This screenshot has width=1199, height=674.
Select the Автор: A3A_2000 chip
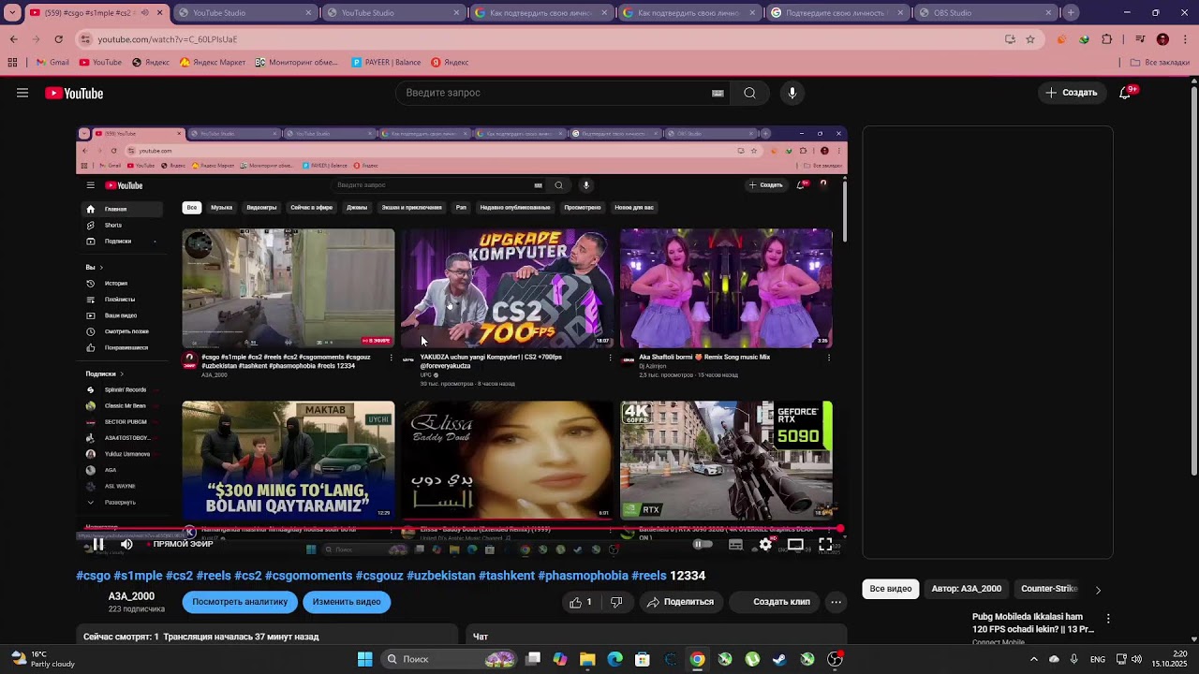click(966, 589)
